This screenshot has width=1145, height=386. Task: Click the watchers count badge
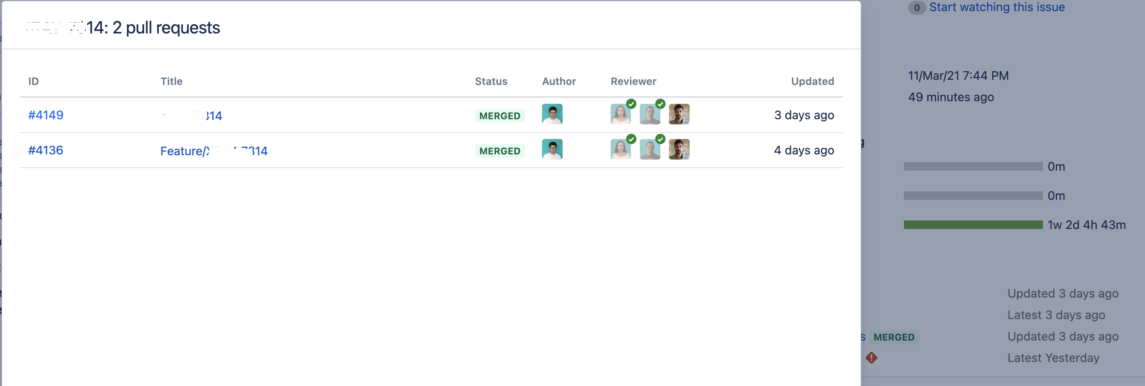(x=916, y=8)
